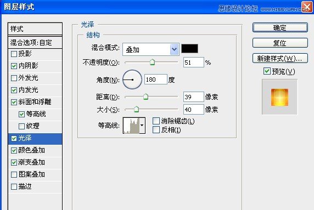Enable the 外发光 outer glow checkbox
Screen dimensions: 314x210
pos(14,78)
